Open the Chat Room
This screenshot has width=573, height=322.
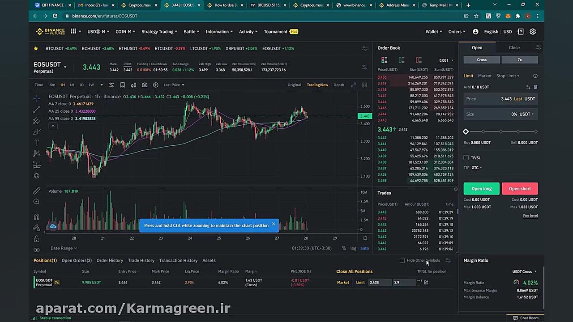click(526, 318)
